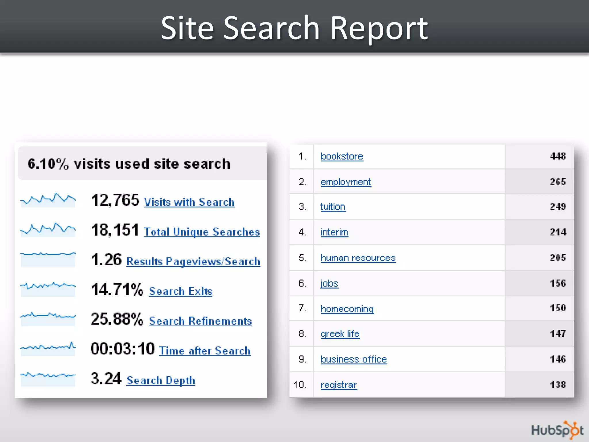Click the 6.10% visits used site search heading
Screen dimensions: 589x442
129,164
